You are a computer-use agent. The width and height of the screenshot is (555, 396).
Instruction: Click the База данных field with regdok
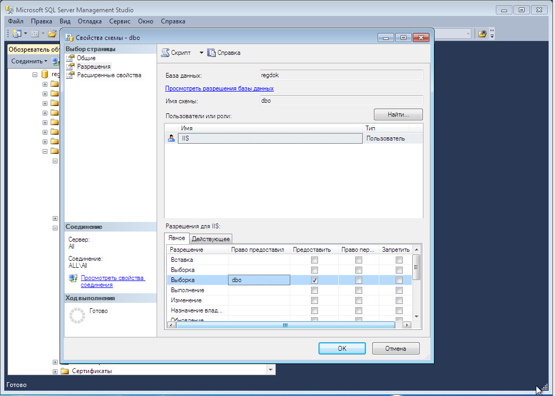[341, 75]
